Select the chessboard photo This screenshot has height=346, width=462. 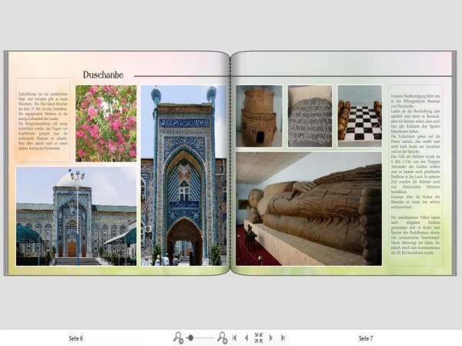[360, 116]
